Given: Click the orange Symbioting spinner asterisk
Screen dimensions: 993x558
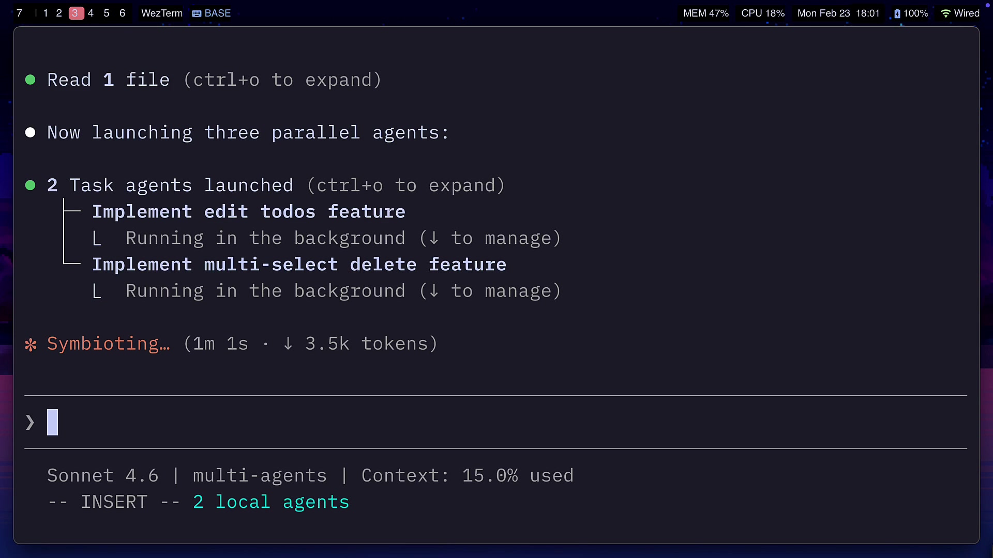Looking at the screenshot, I should [x=31, y=344].
